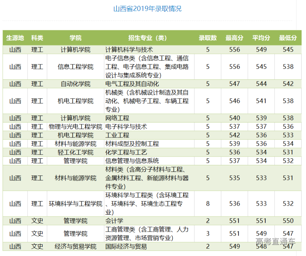Click the 网络工程 major cell
The height and width of the screenshot is (256, 306).
point(117,118)
